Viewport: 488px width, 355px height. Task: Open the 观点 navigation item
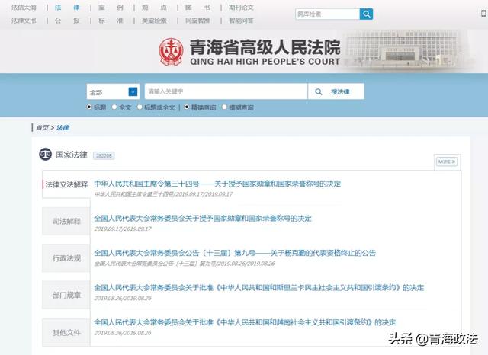154,8
